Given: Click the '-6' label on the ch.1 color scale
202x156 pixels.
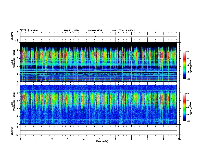Looking at the screenshot, I should [x=188, y=51].
